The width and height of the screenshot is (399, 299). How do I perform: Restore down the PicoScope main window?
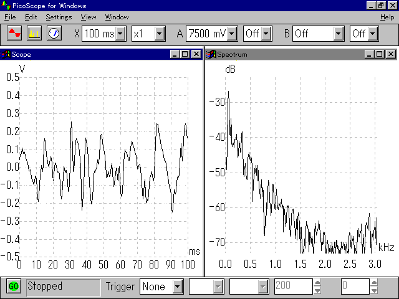tap(381, 6)
